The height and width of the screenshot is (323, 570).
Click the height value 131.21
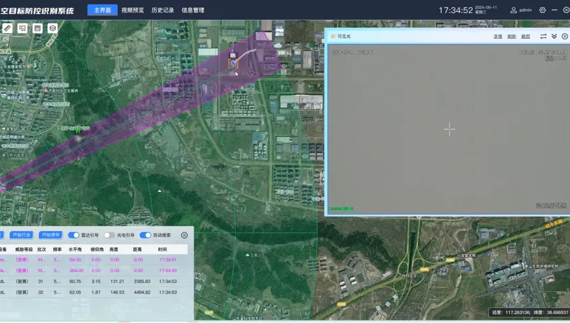pos(117,281)
